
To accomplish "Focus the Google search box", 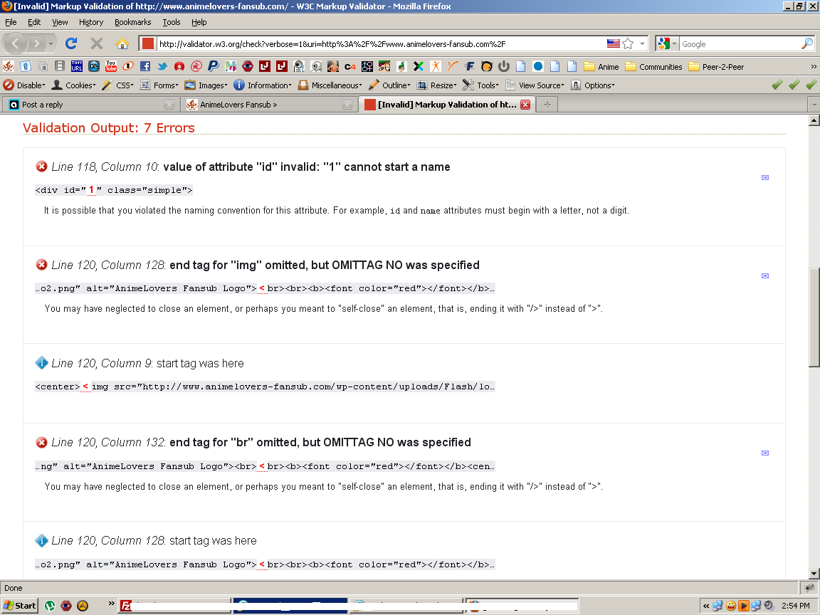I will point(740,44).
